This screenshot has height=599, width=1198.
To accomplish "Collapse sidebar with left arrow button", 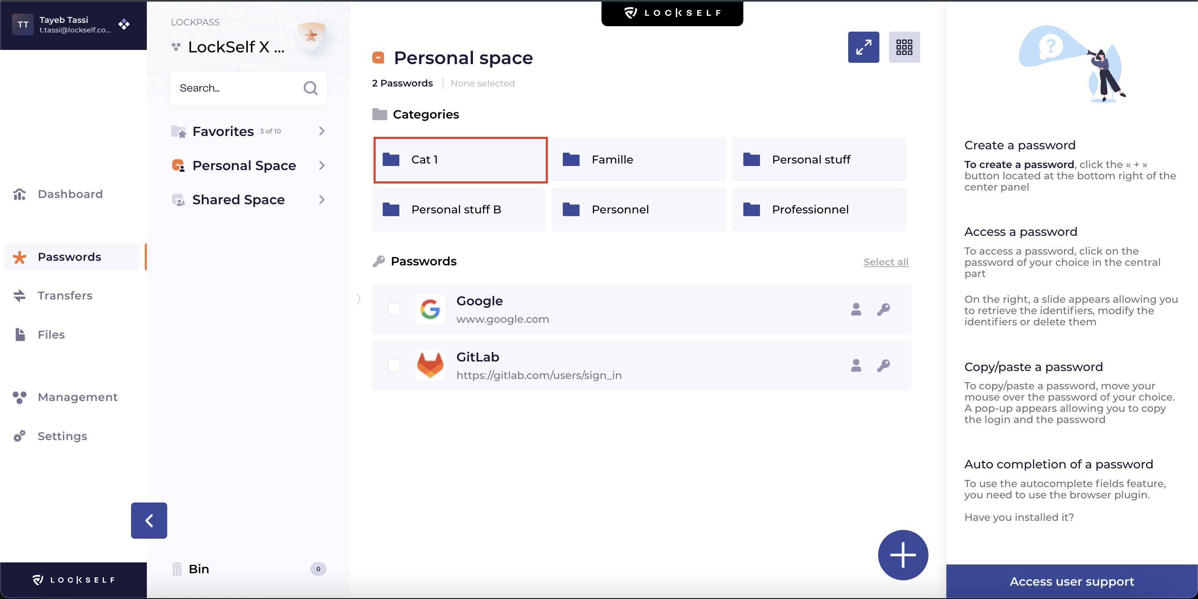I will coord(149,520).
